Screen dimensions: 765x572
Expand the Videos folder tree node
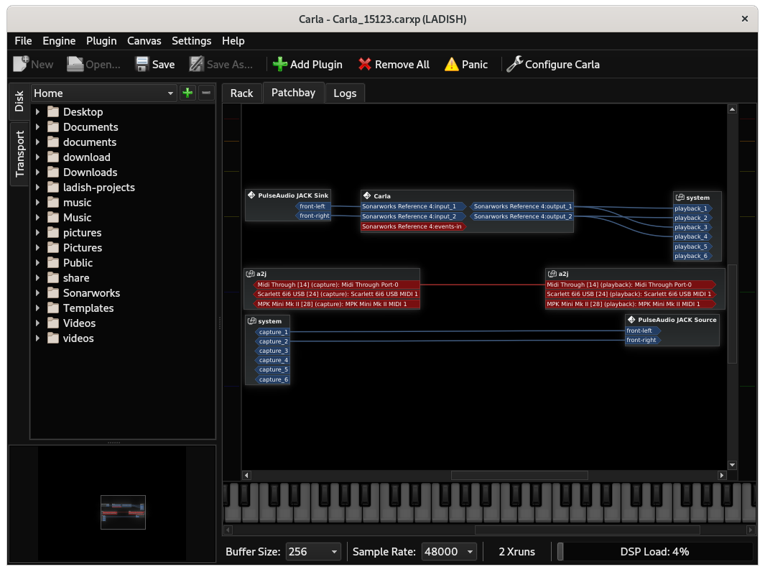pyautogui.click(x=37, y=323)
